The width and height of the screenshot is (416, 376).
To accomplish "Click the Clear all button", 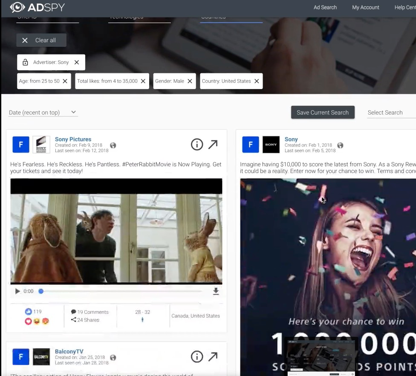I will [x=41, y=40].
